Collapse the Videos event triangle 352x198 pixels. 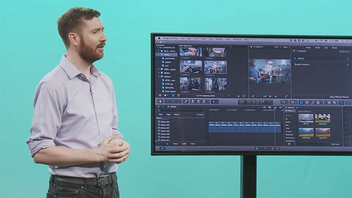[159, 76]
